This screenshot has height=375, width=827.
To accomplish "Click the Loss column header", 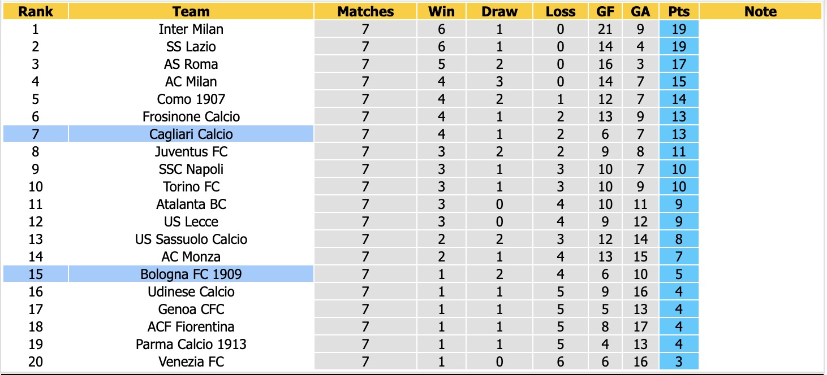I will [x=561, y=11].
